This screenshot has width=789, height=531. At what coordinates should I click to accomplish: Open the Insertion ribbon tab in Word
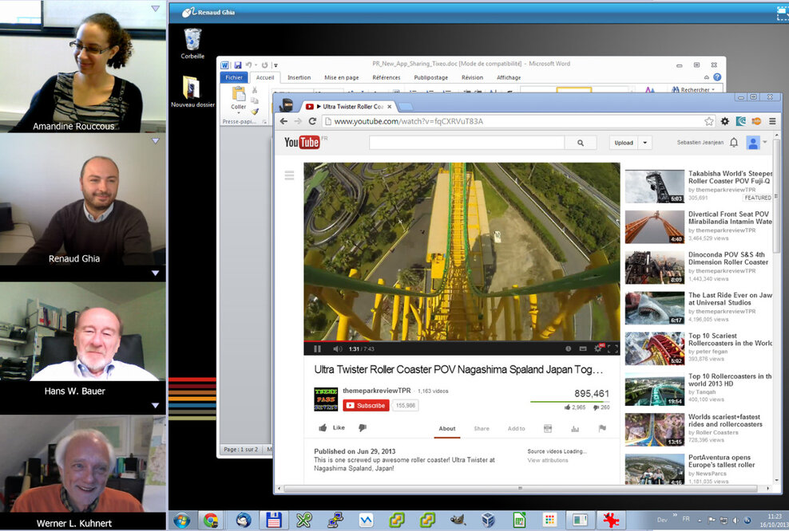pyautogui.click(x=299, y=77)
